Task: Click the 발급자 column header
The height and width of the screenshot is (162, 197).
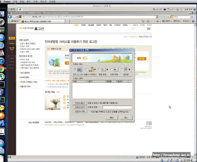Action: 123,81
